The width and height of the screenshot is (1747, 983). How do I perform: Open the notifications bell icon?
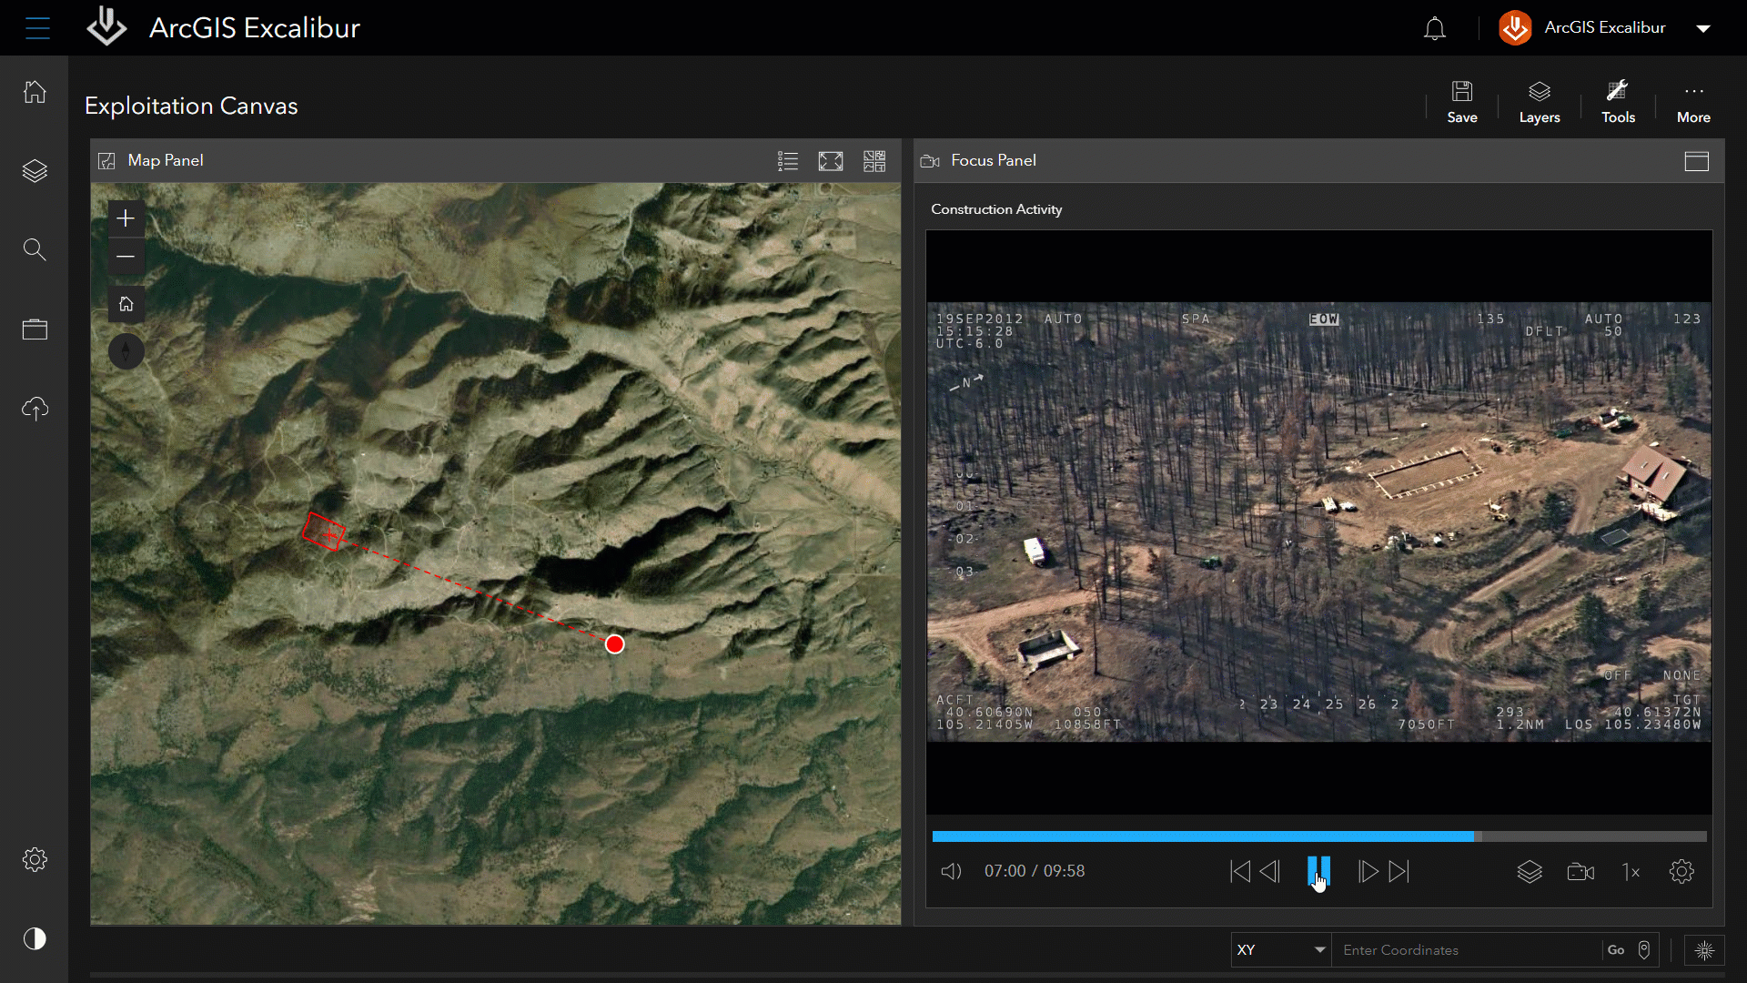click(x=1435, y=26)
